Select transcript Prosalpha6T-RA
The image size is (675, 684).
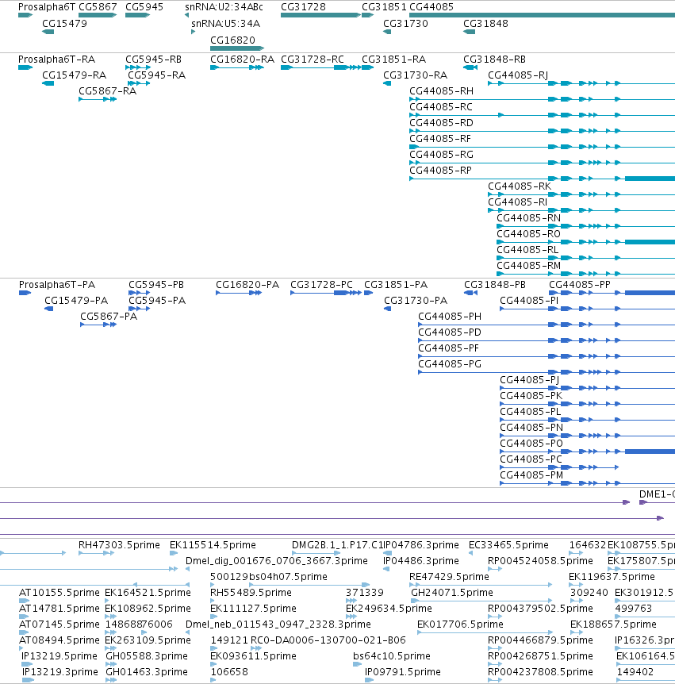[x=56, y=60]
